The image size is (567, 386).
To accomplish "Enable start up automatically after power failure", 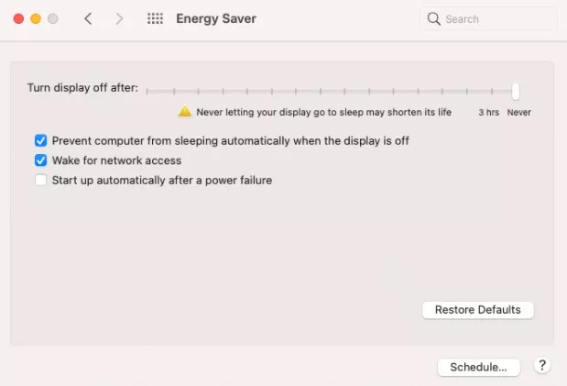I will [40, 181].
